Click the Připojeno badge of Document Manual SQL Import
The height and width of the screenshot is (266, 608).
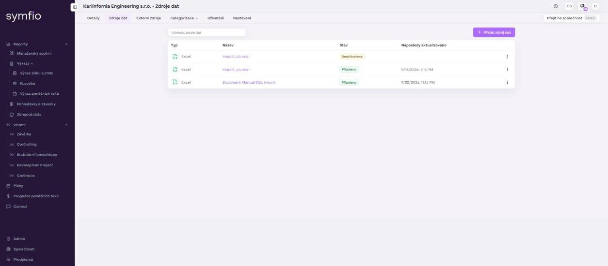pyautogui.click(x=349, y=82)
